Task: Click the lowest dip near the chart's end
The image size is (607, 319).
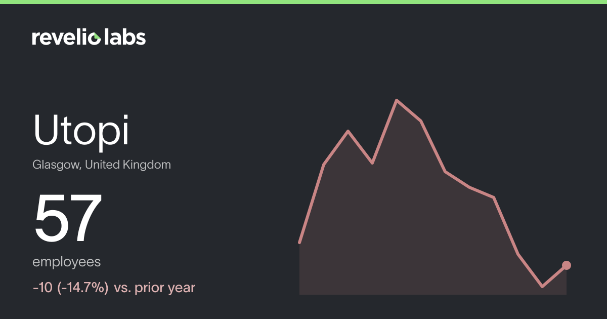Action: click(542, 287)
